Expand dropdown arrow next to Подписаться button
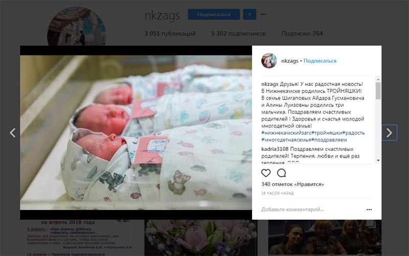This screenshot has width=409, height=256. (x=249, y=14)
